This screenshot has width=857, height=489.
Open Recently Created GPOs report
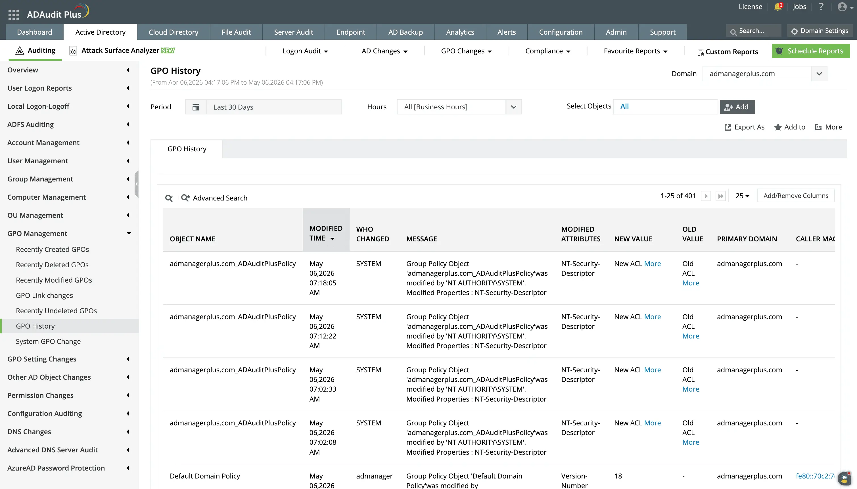click(x=52, y=250)
